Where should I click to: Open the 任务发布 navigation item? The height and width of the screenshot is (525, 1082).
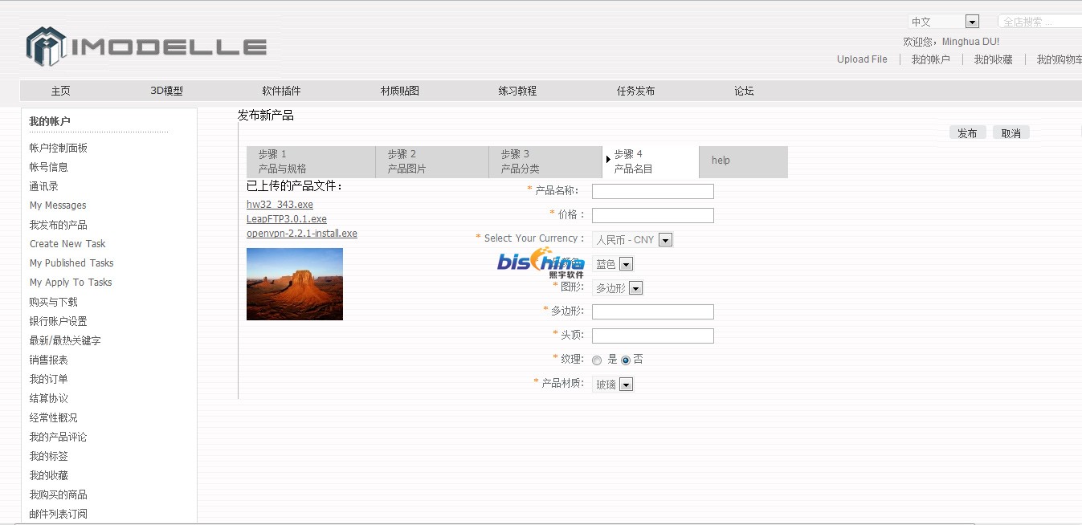635,91
